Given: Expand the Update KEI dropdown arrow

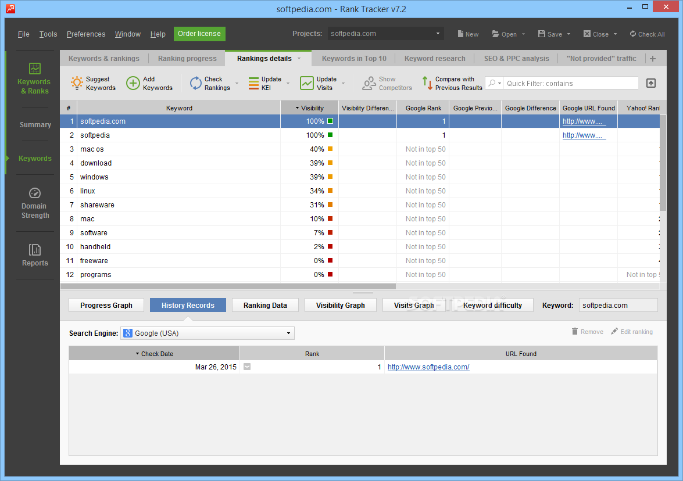Looking at the screenshot, I should [288, 83].
